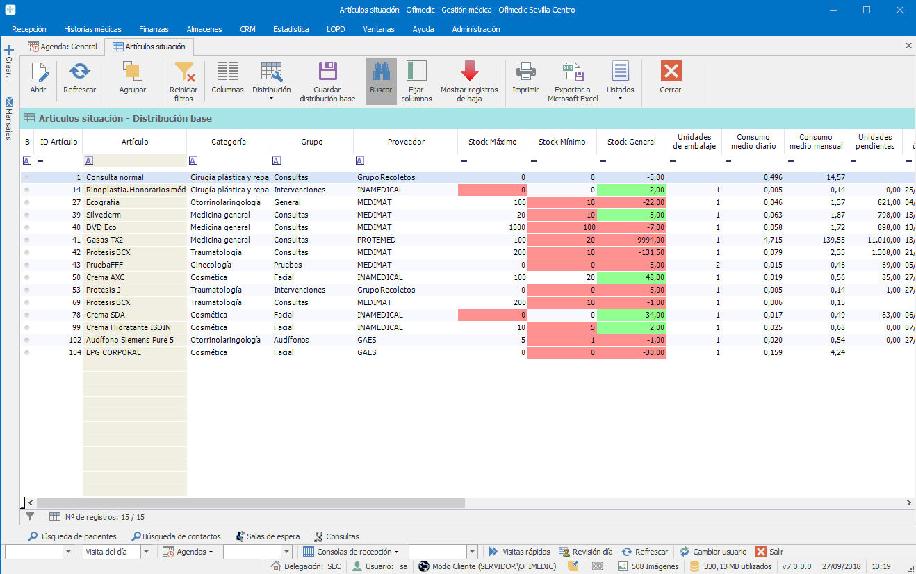Click the Refrescar toolbar icon

point(79,72)
